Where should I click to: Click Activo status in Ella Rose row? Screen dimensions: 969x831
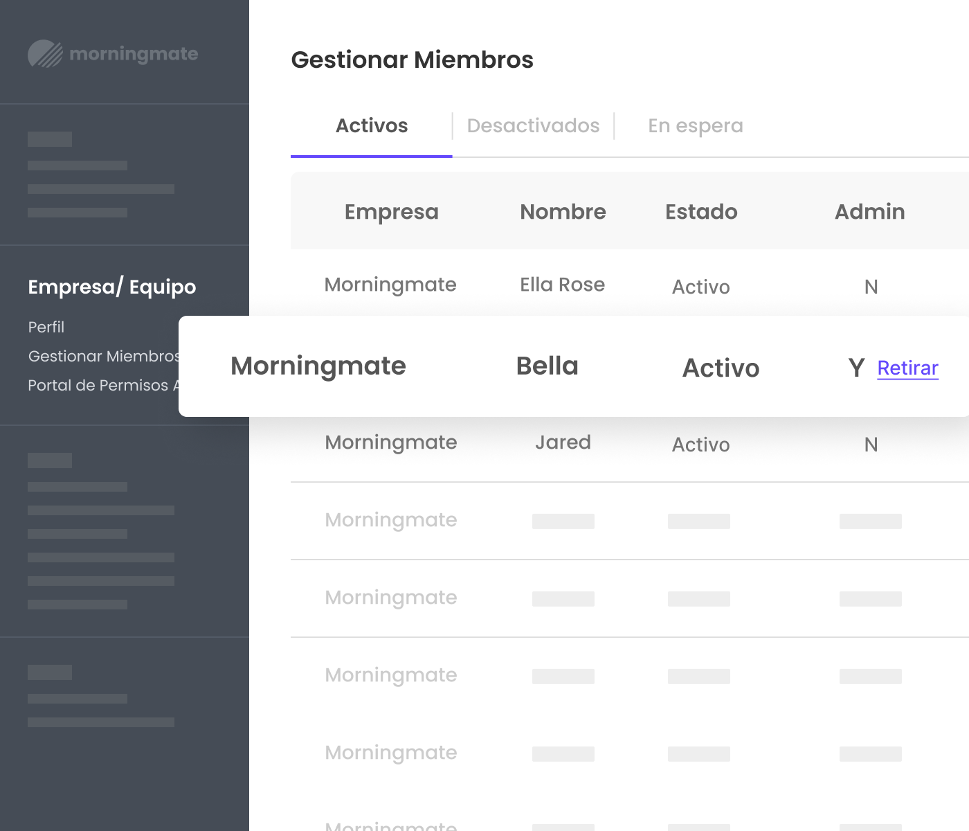point(701,287)
